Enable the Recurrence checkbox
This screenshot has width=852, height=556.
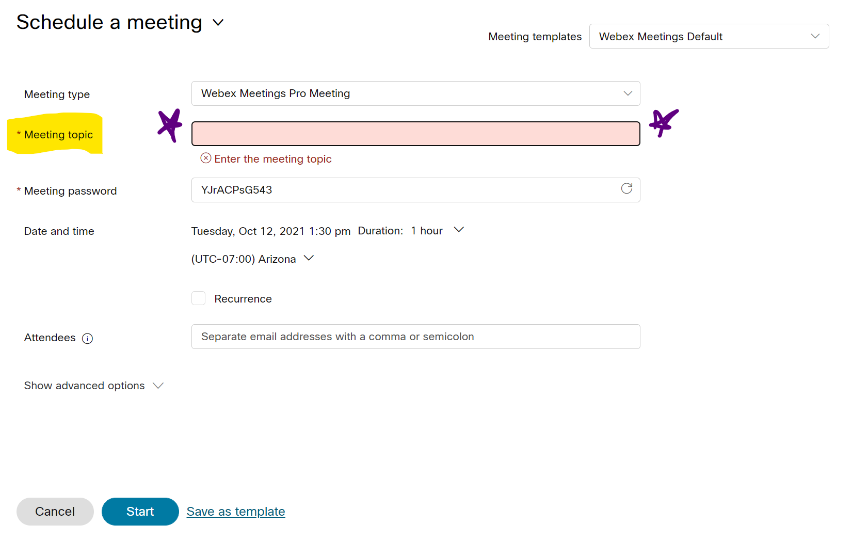(199, 298)
